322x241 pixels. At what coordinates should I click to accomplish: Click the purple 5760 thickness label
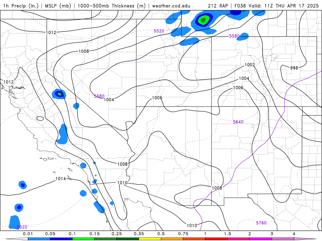(x=261, y=223)
